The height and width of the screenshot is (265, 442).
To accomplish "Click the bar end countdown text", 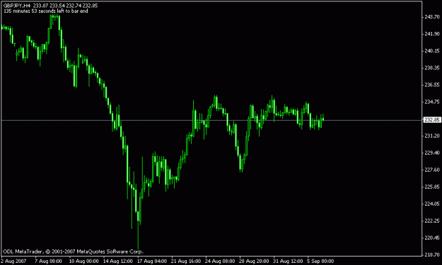I will point(46,11).
